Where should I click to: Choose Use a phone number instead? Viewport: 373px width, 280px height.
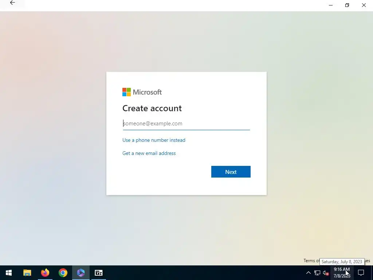click(x=154, y=140)
